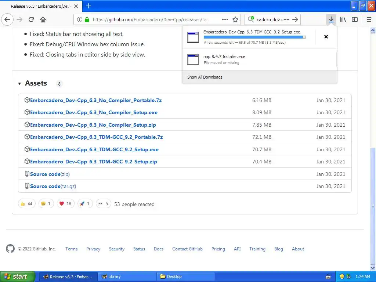Download Source code (zip)

coord(50,174)
